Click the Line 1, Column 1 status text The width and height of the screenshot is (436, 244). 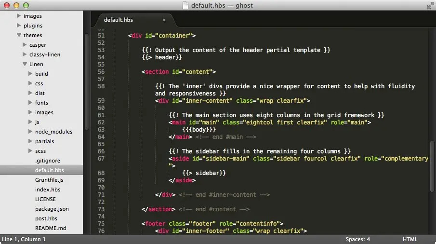pos(24,239)
